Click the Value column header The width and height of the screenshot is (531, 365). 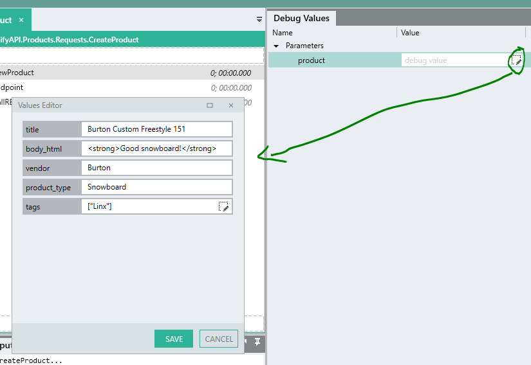coord(410,33)
